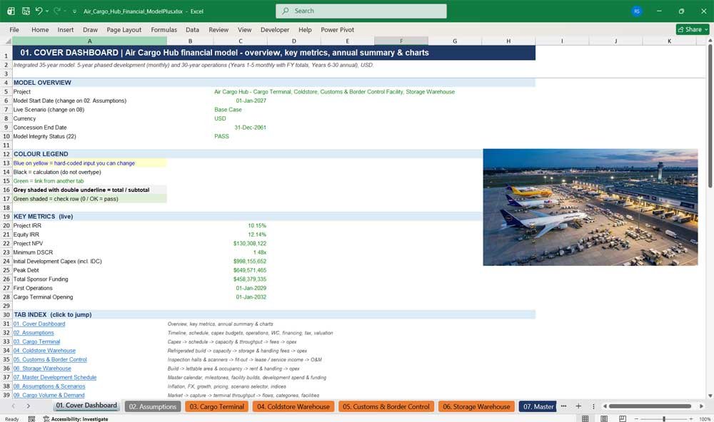Click the horizontal scrollbar left arrow
Image resolution: width=714 pixels, height=422 pixels.
pos(605,406)
